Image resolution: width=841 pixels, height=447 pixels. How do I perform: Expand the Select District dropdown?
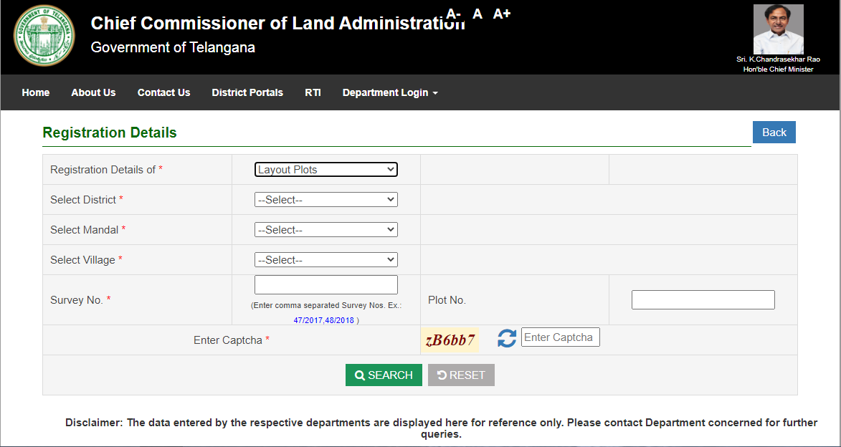(326, 200)
